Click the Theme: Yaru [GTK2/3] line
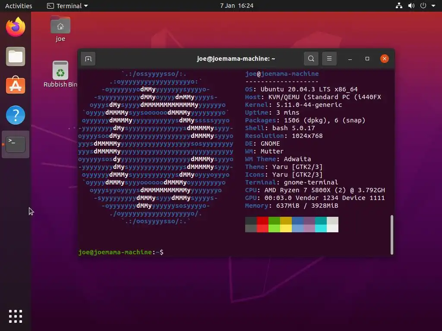This screenshot has height=331, width=442. coord(284,167)
